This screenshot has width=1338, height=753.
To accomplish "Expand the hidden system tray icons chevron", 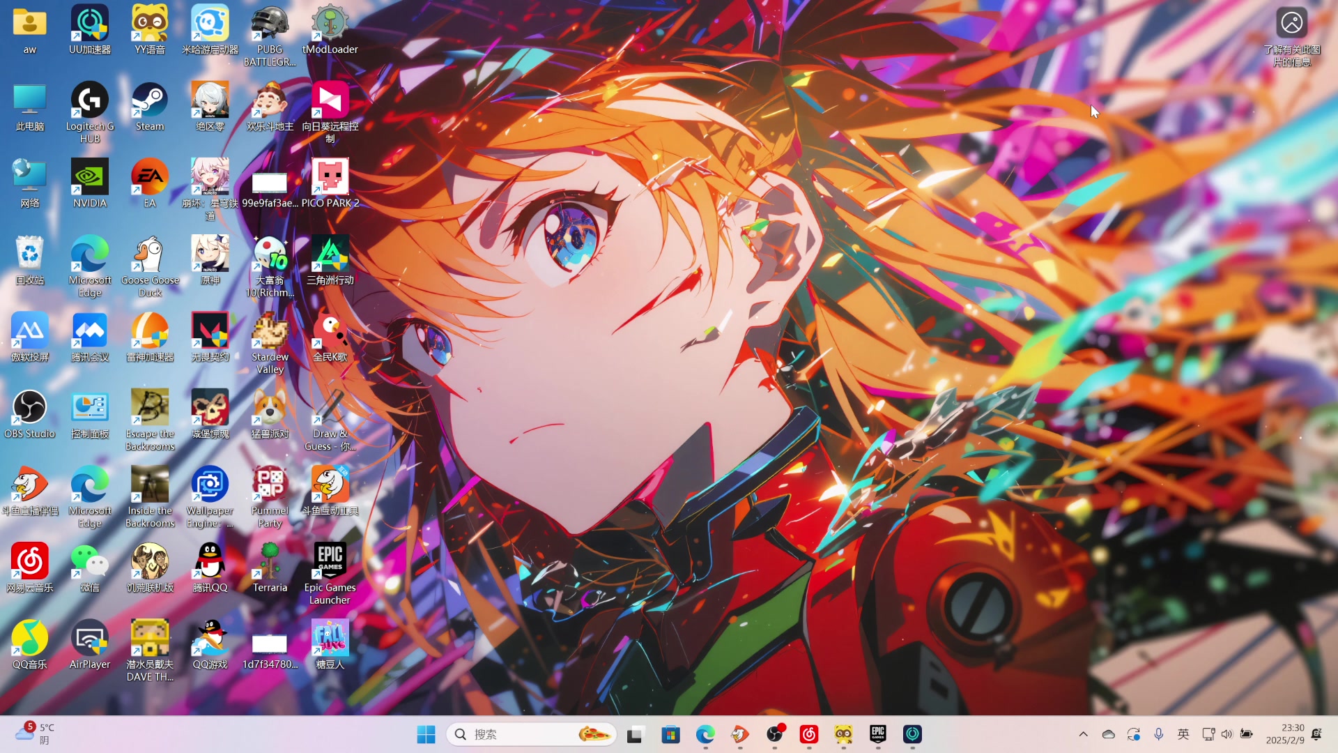I will pyautogui.click(x=1083, y=734).
